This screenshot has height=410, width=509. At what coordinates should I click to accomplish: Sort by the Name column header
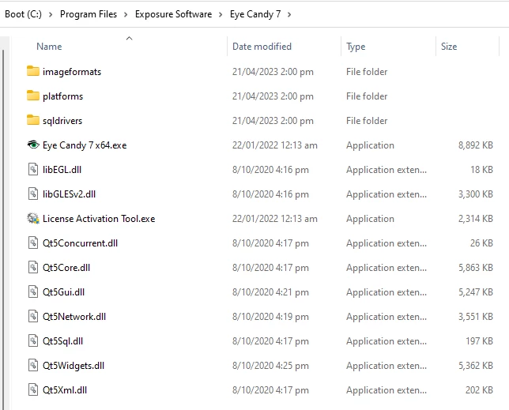49,47
